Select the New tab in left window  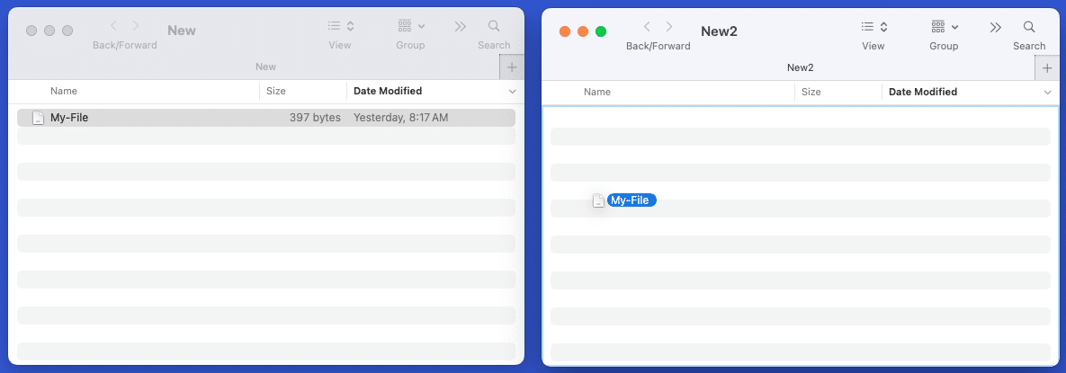[265, 67]
